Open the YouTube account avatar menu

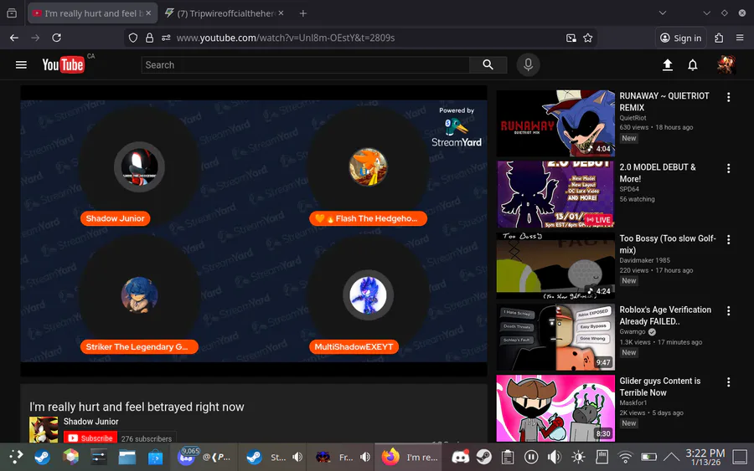(x=726, y=64)
